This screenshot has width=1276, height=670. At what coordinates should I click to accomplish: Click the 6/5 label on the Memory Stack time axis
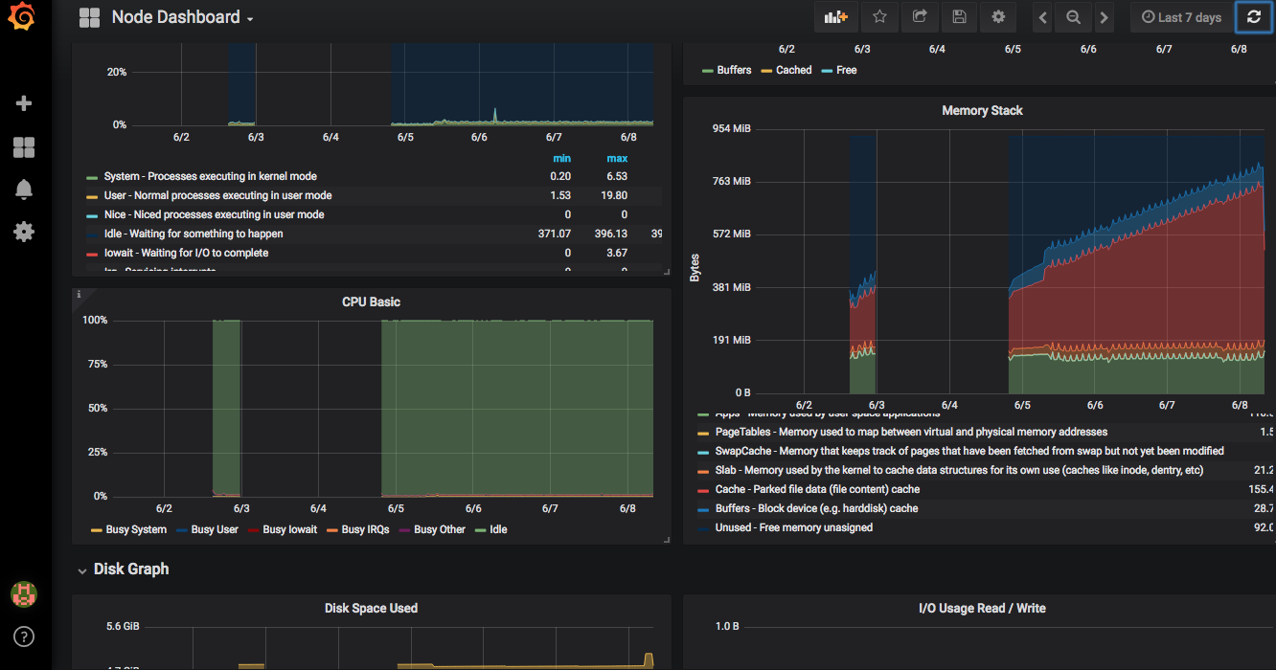pos(1022,406)
